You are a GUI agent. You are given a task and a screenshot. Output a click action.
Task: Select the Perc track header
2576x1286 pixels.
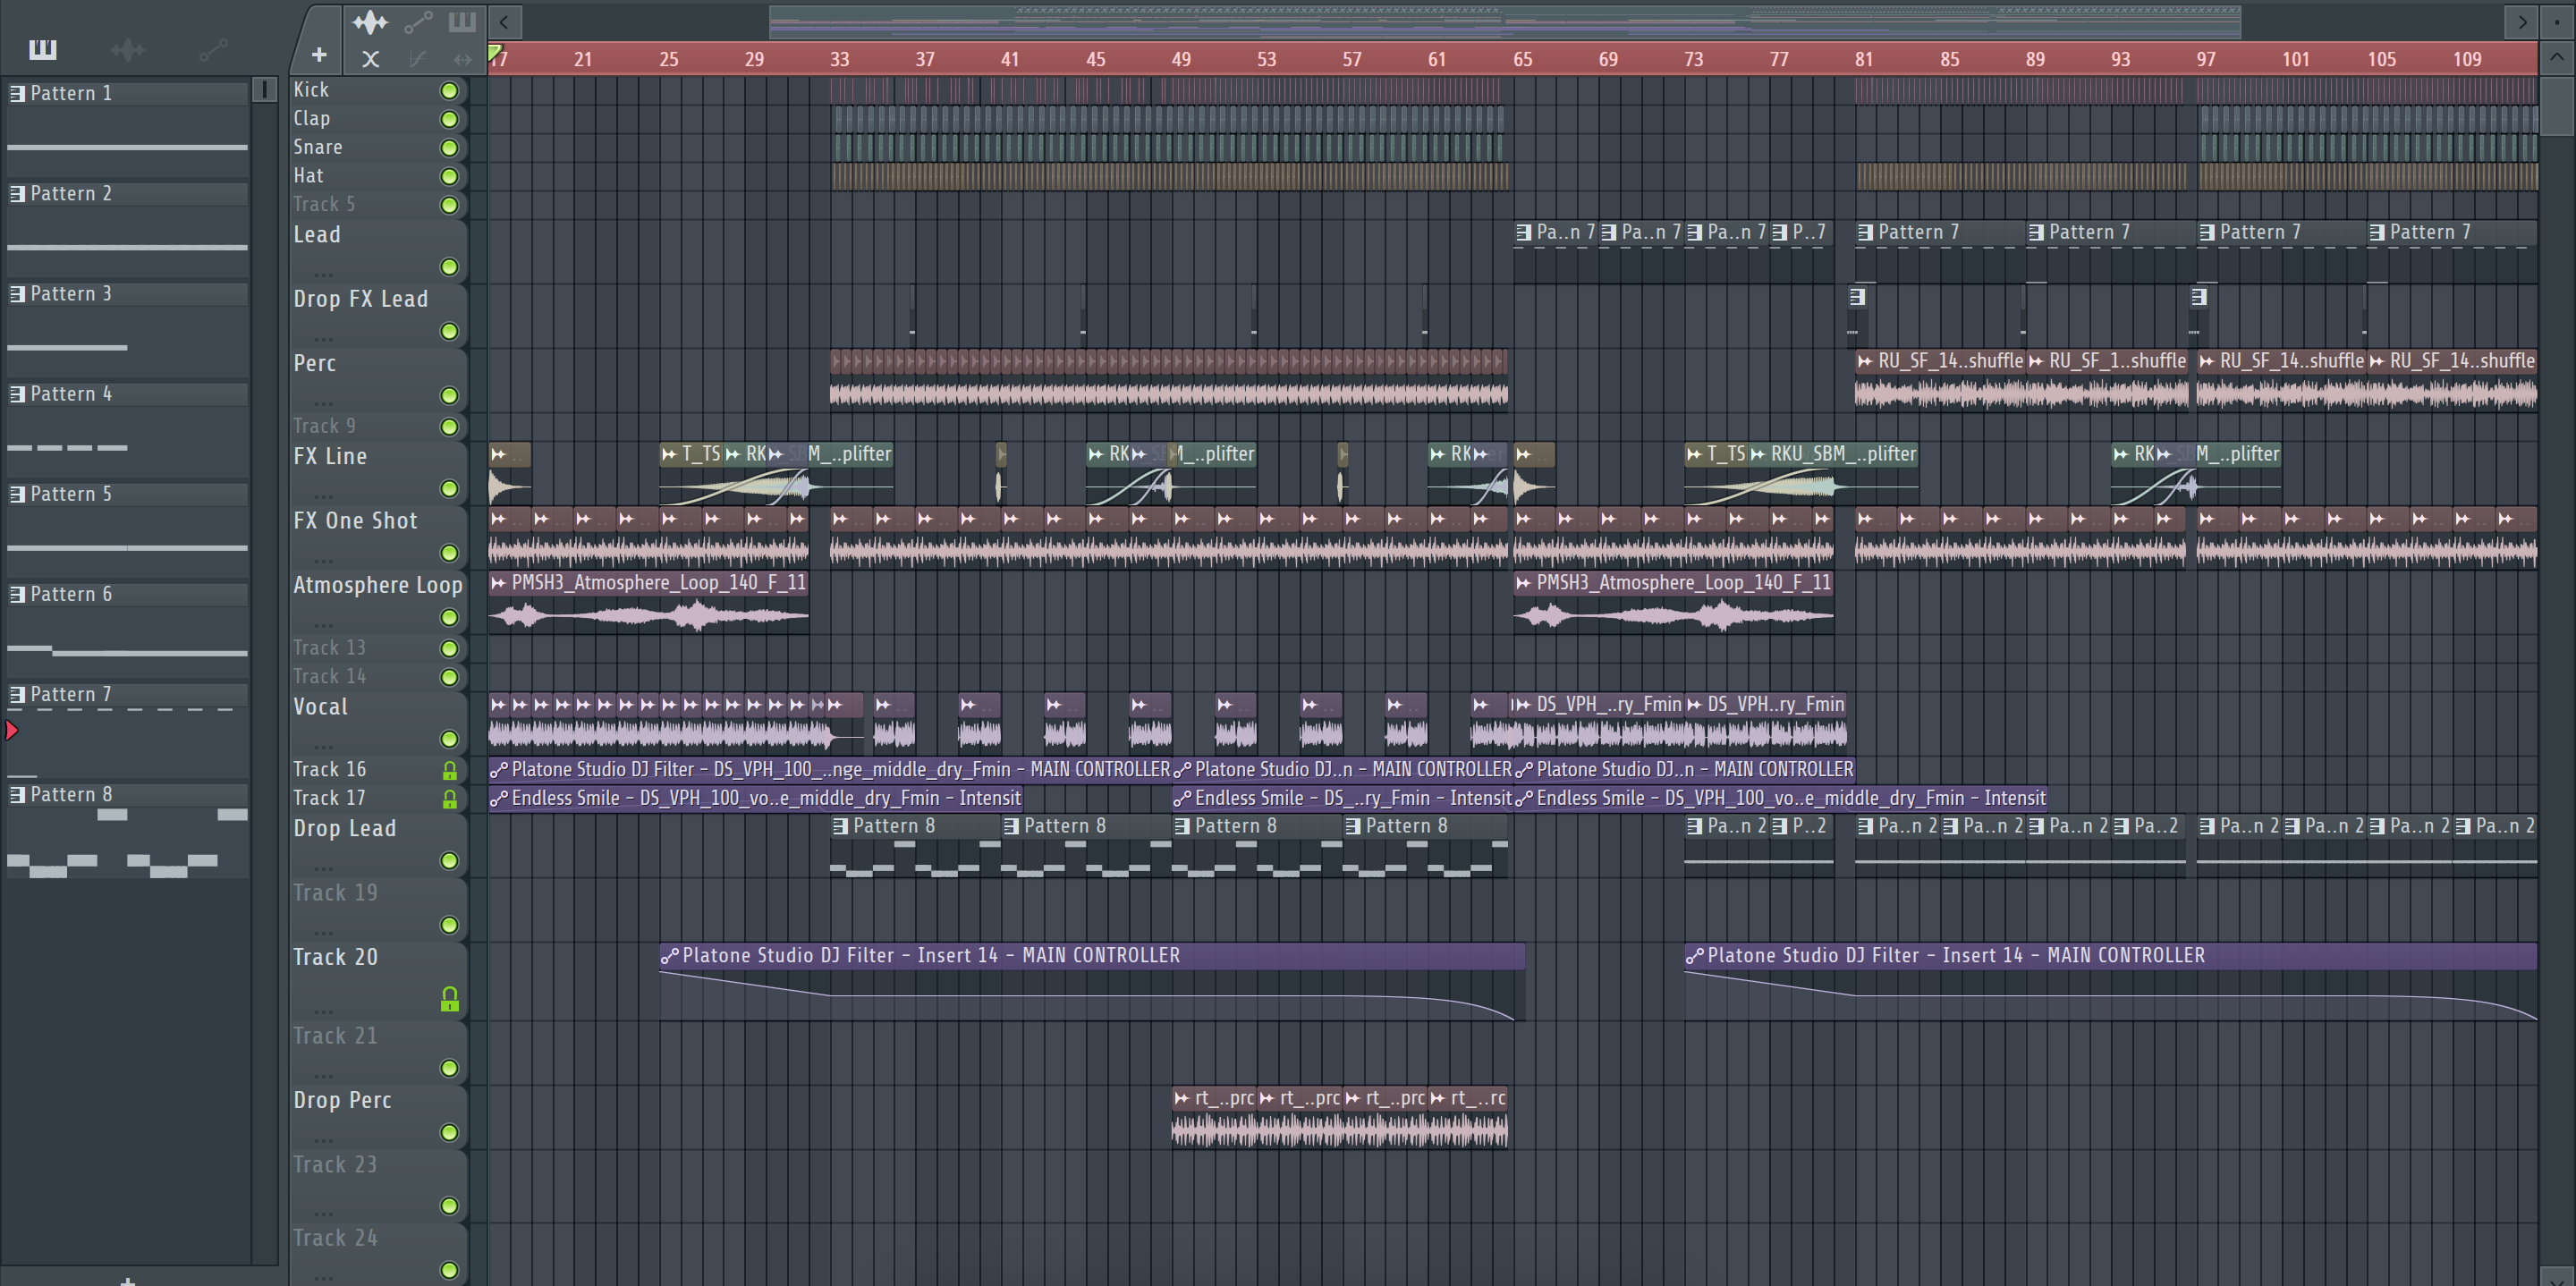pyautogui.click(x=378, y=380)
